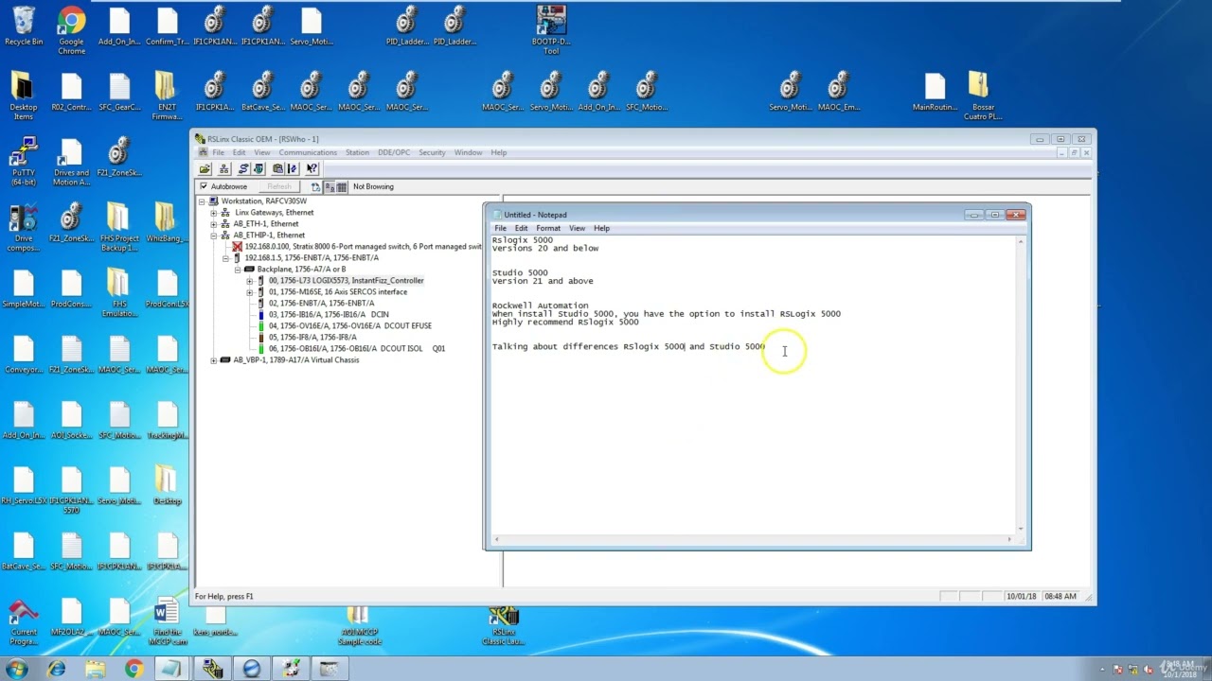The width and height of the screenshot is (1212, 681).
Task: Select BatCave_Se... desktop file icon
Action: 262,91
